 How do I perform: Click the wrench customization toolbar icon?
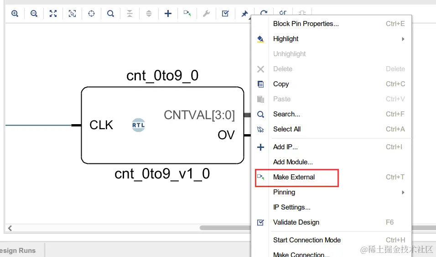coord(206,13)
